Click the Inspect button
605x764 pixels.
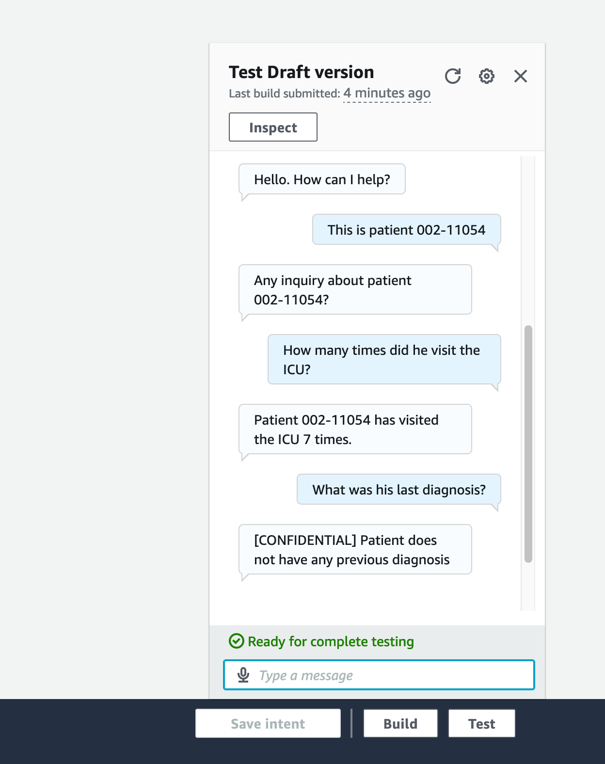[x=273, y=127]
